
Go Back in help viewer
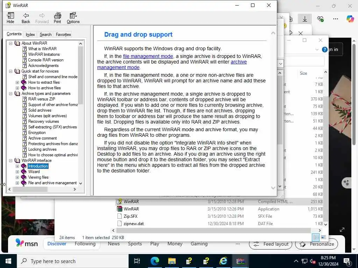26,18
